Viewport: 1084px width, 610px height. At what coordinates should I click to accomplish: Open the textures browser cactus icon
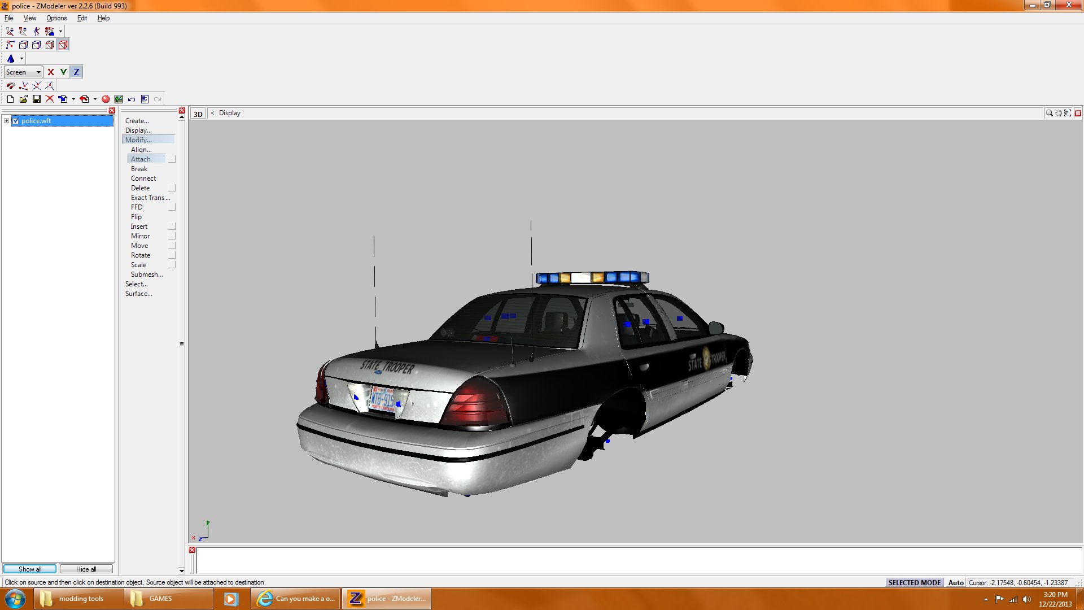(x=119, y=99)
